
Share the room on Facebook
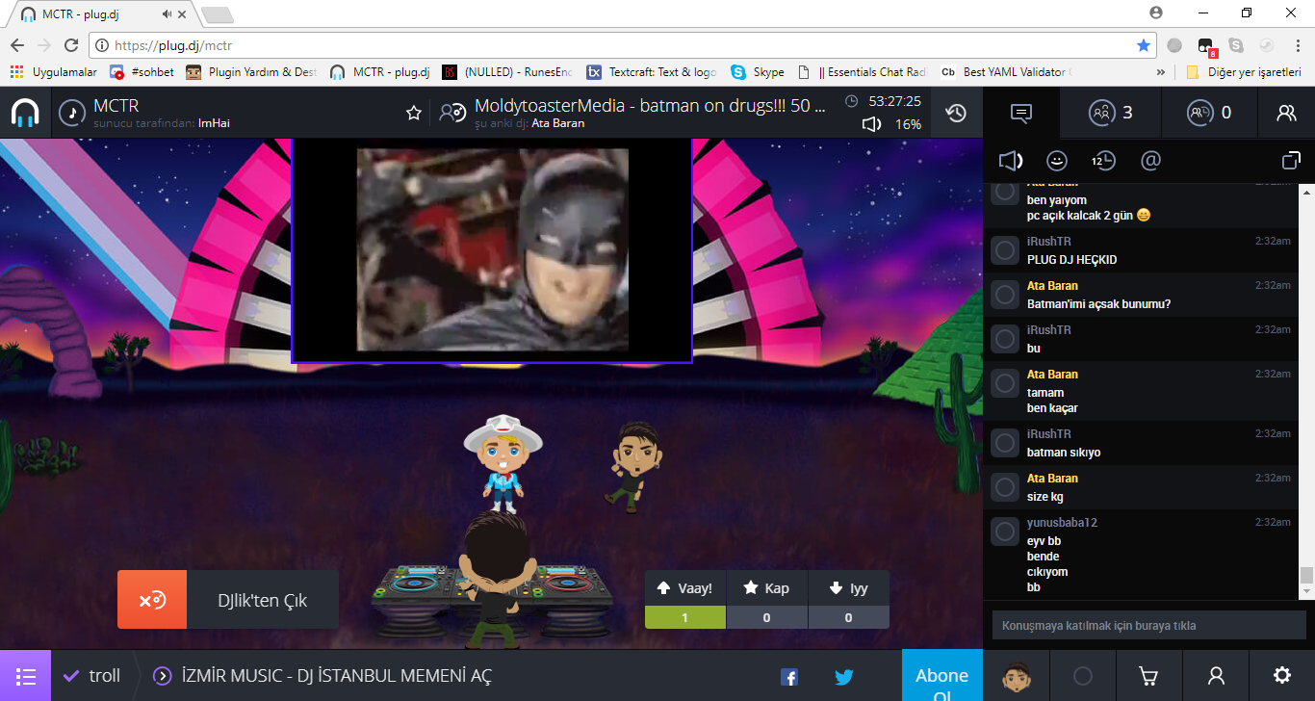[x=789, y=677]
